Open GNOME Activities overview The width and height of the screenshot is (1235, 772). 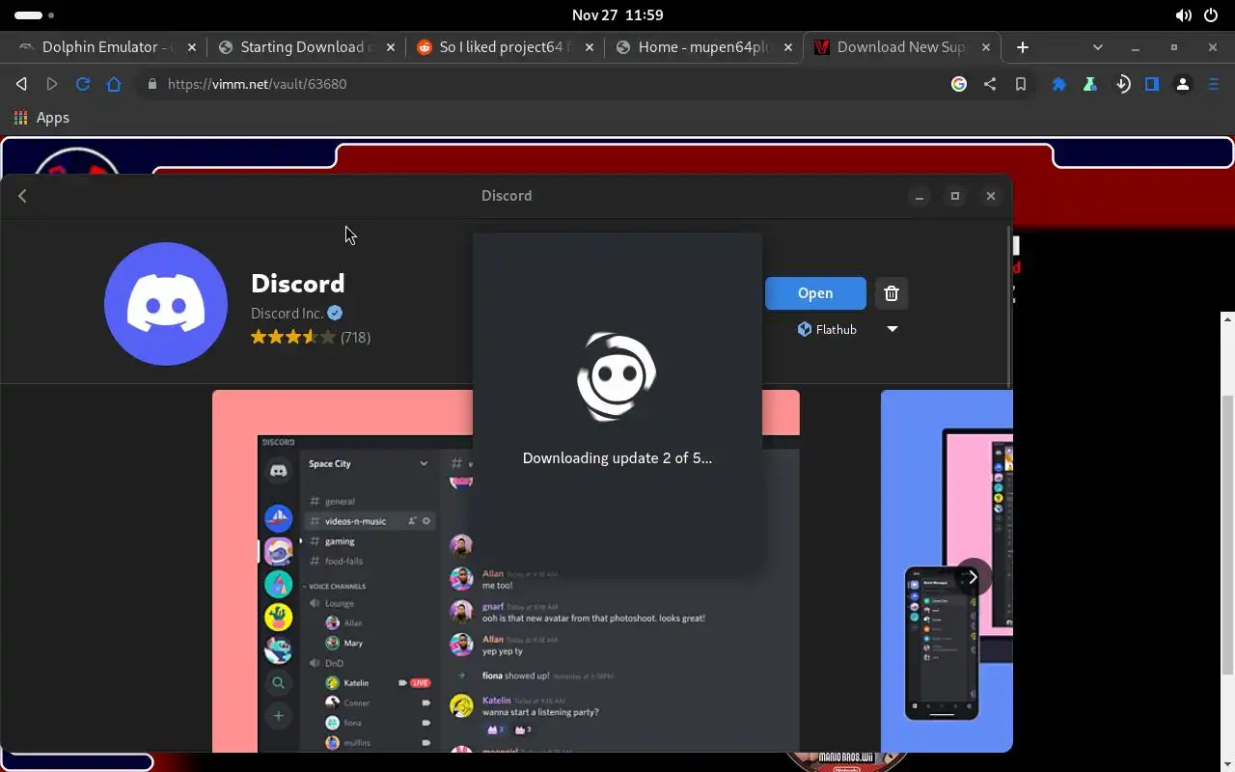click(x=35, y=15)
